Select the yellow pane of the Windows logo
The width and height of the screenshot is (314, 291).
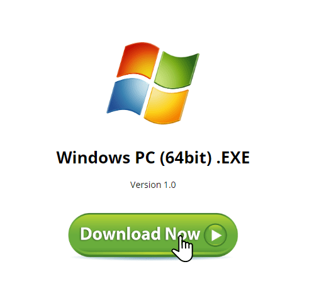point(166,106)
